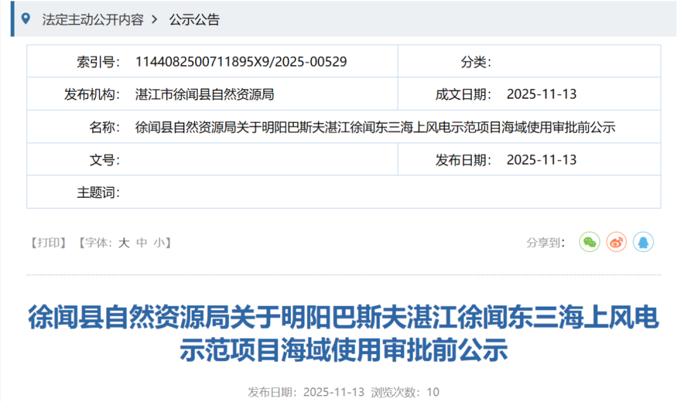Click the 成文日期 value 2025-11-13
The height and width of the screenshot is (402, 684).
click(x=541, y=95)
